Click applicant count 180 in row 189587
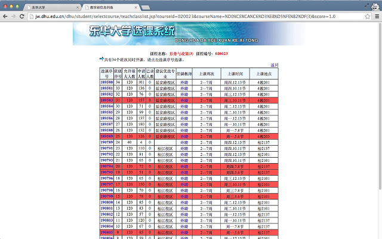This screenshot has width=382, height=239. (141, 124)
